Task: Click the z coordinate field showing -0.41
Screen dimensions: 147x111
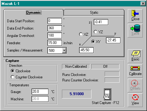Action: click(x=101, y=22)
